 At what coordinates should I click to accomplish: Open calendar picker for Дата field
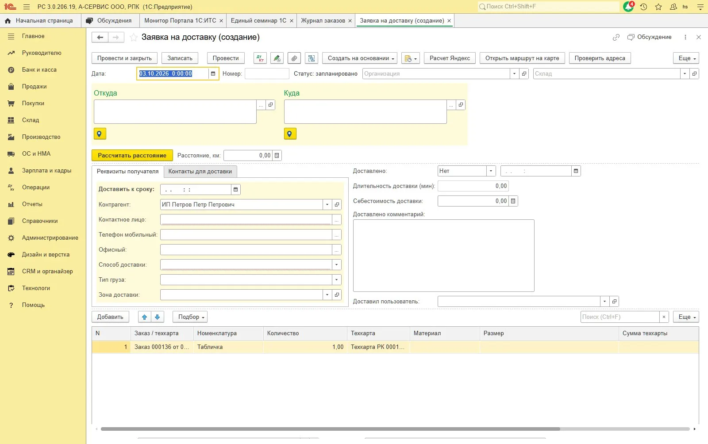pos(213,74)
